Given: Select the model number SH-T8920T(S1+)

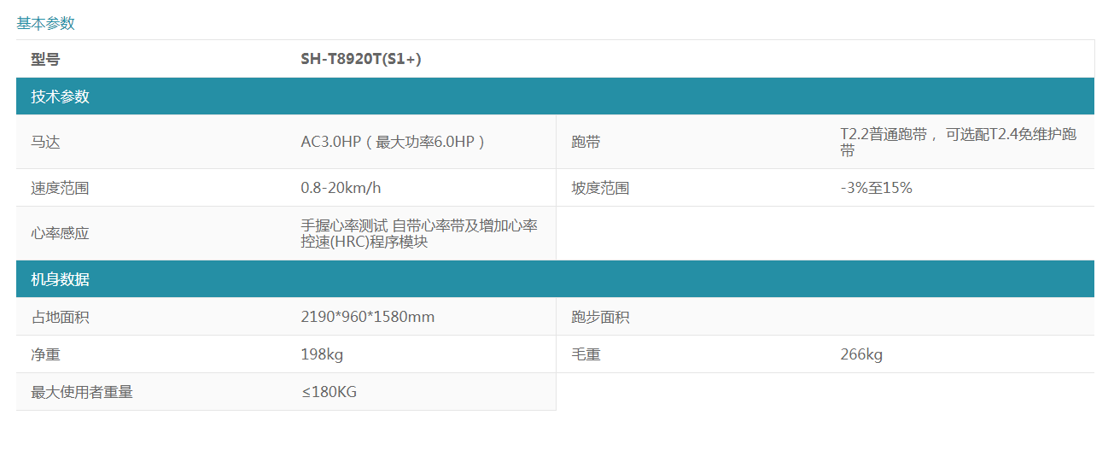Looking at the screenshot, I should pos(361,59).
